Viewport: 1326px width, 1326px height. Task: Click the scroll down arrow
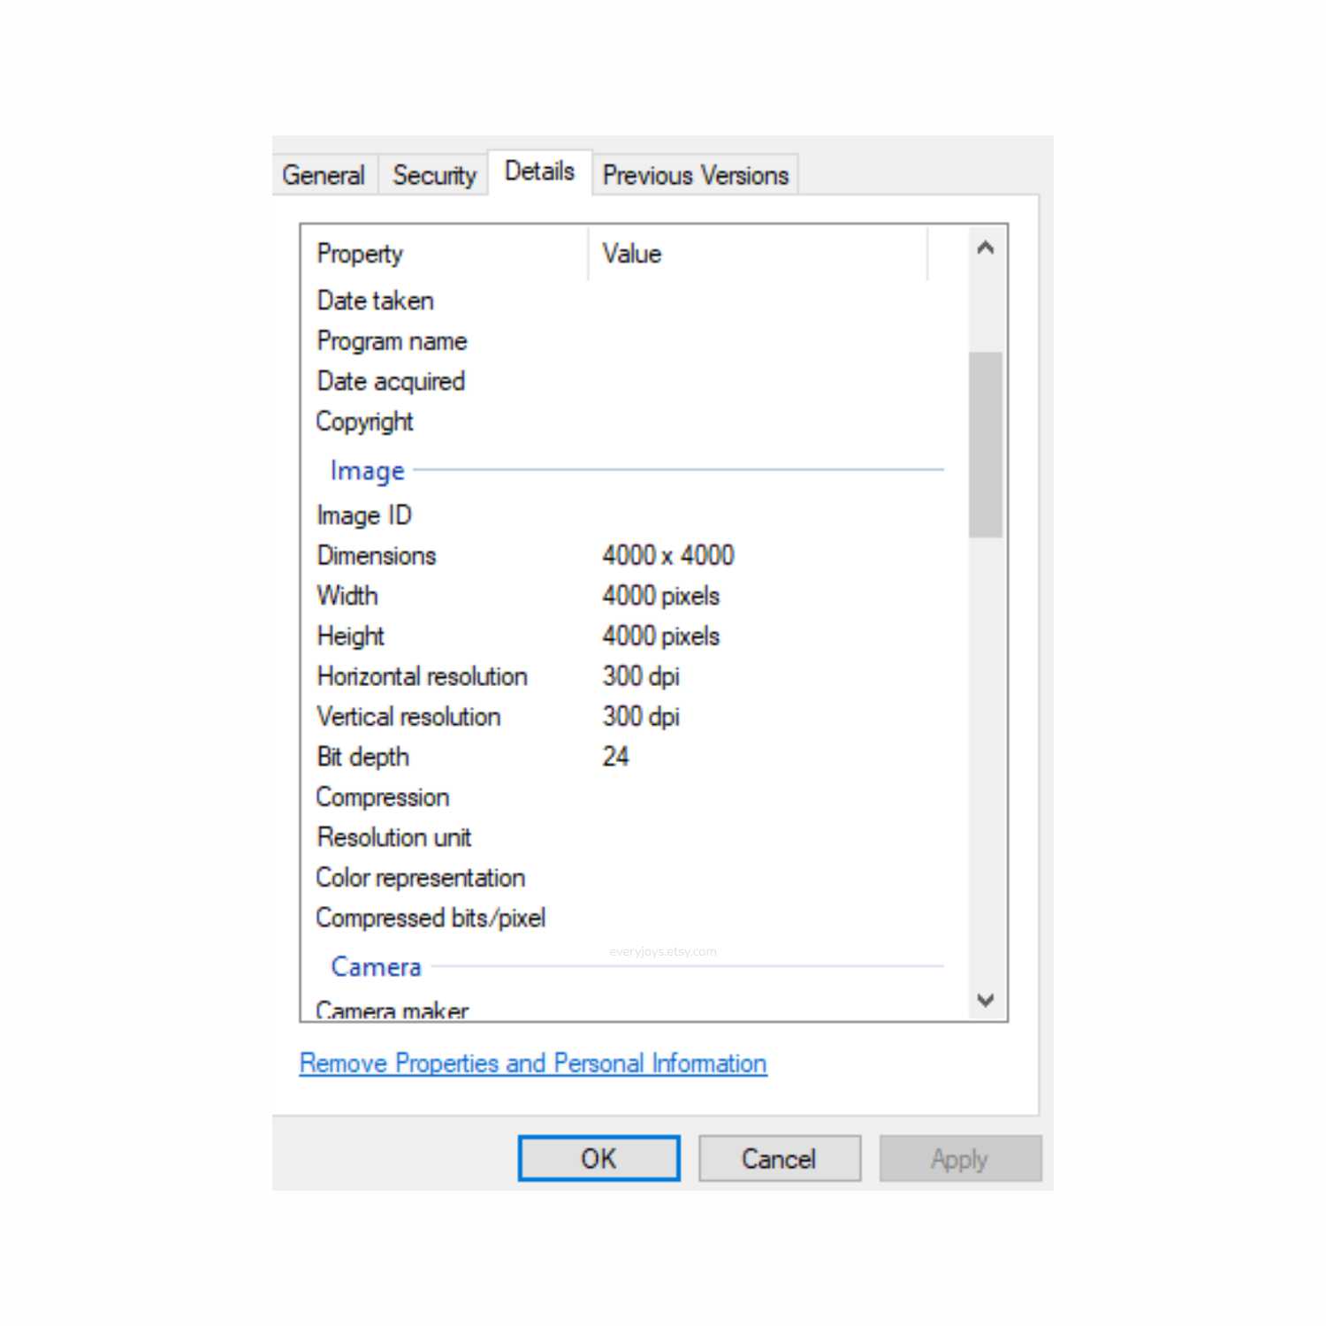pyautogui.click(x=986, y=1000)
